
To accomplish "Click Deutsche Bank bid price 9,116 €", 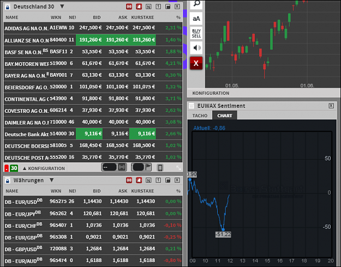I will [89, 133].
